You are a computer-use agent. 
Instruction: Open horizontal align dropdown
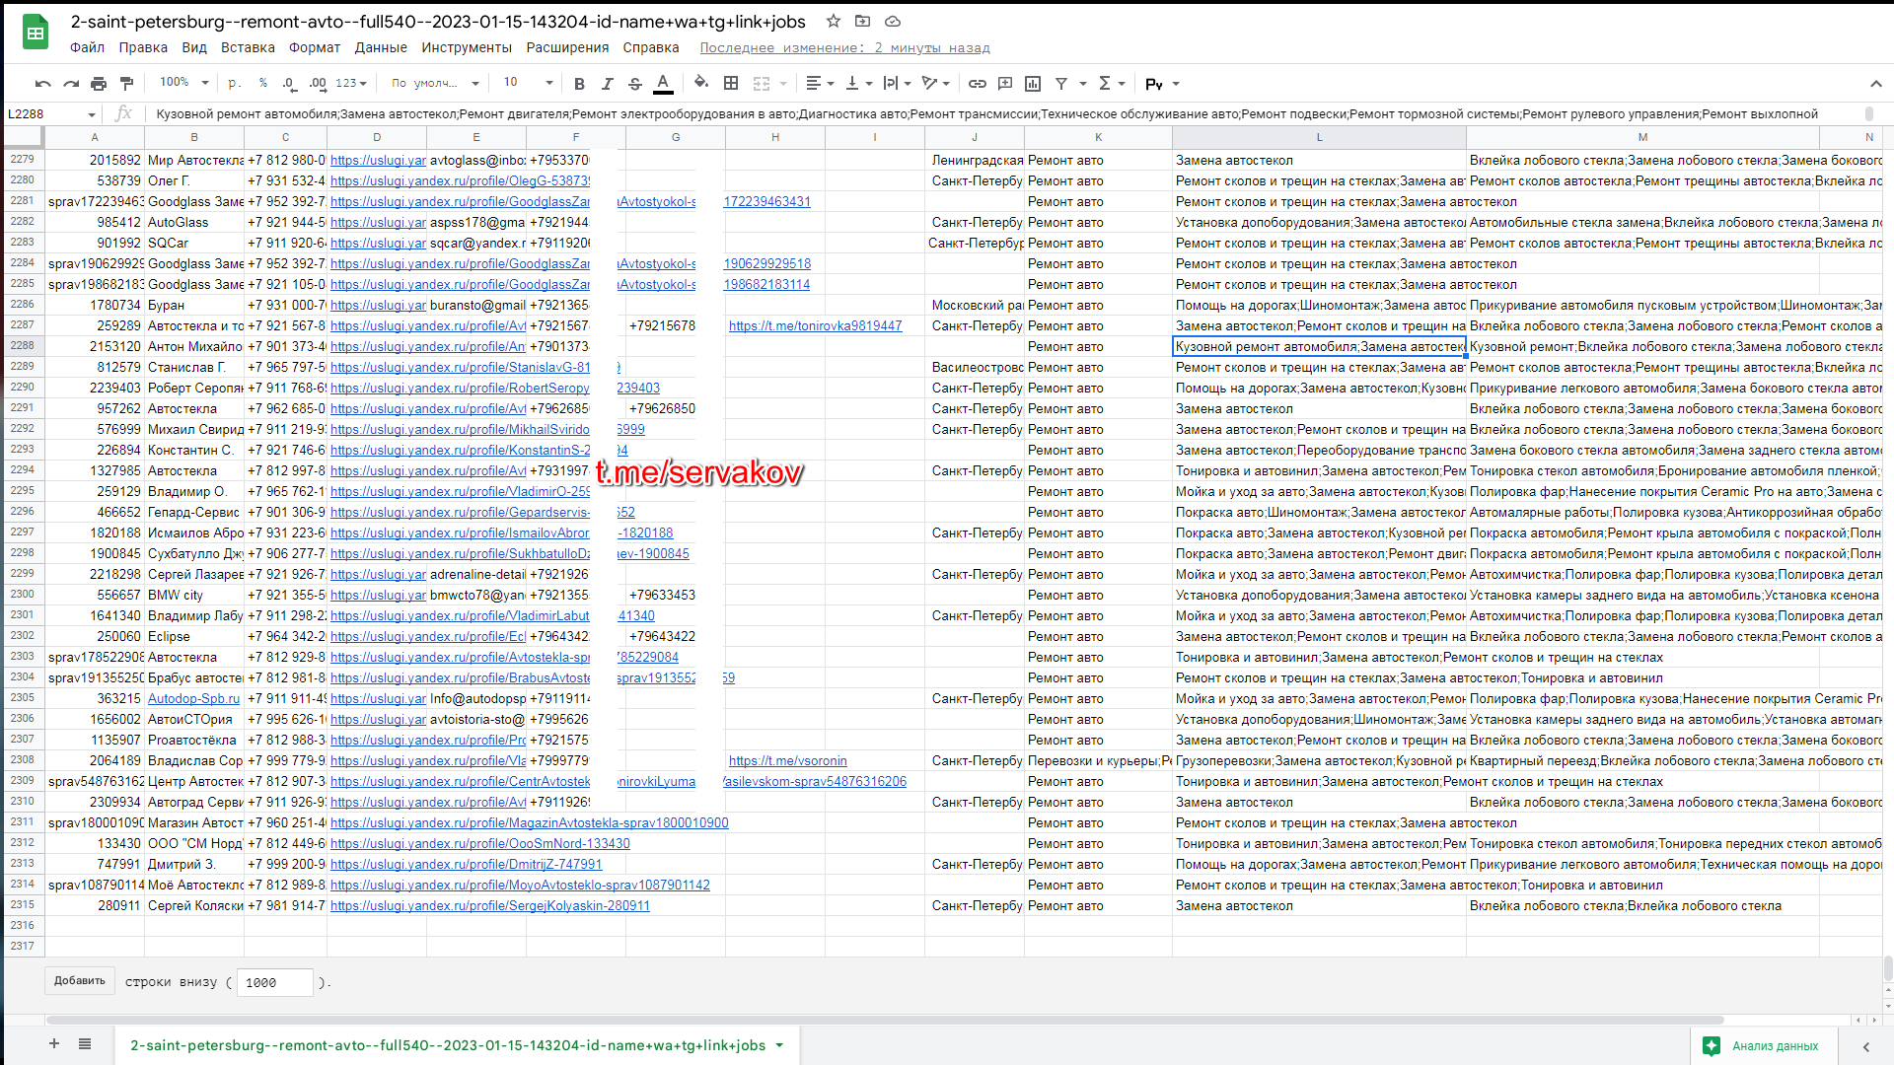point(820,84)
